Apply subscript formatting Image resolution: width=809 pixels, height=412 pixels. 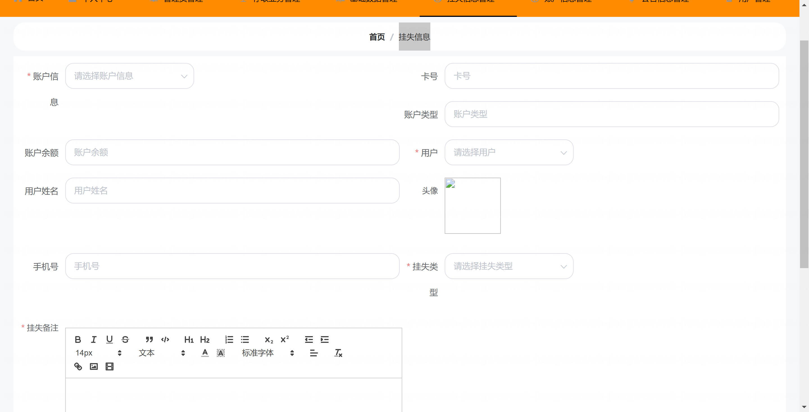click(269, 339)
